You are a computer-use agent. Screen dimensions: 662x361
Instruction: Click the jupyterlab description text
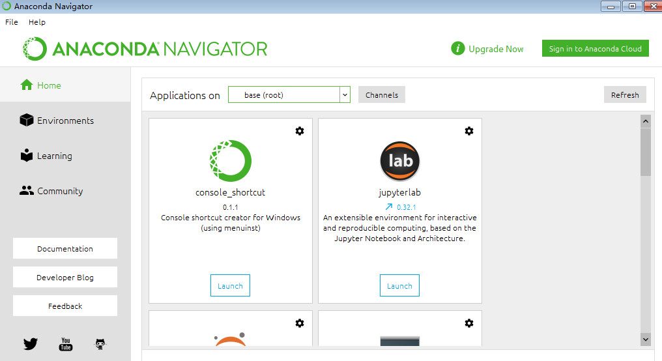[x=399, y=228]
